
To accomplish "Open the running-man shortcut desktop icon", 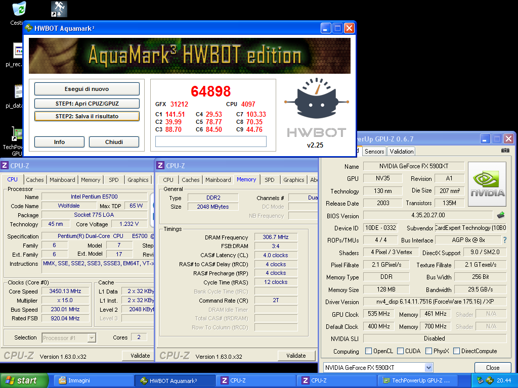I will 59,9.
